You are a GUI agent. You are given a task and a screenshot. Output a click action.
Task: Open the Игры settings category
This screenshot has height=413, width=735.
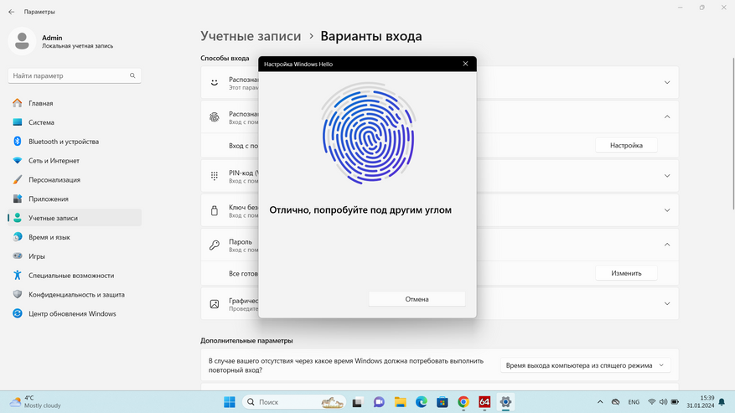[x=37, y=256]
